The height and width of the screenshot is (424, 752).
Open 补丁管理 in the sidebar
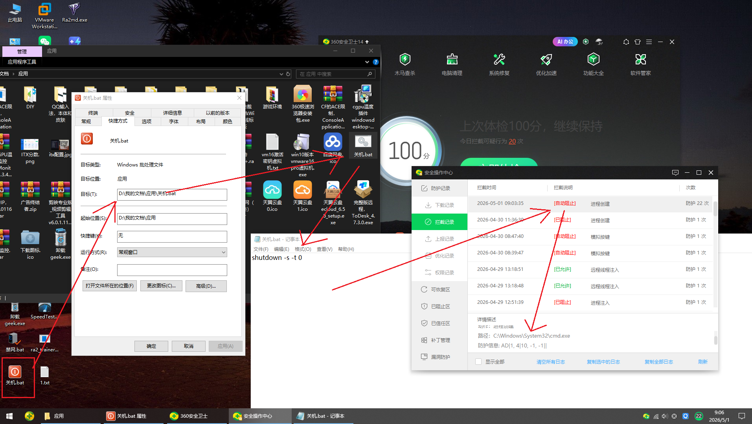(439, 340)
